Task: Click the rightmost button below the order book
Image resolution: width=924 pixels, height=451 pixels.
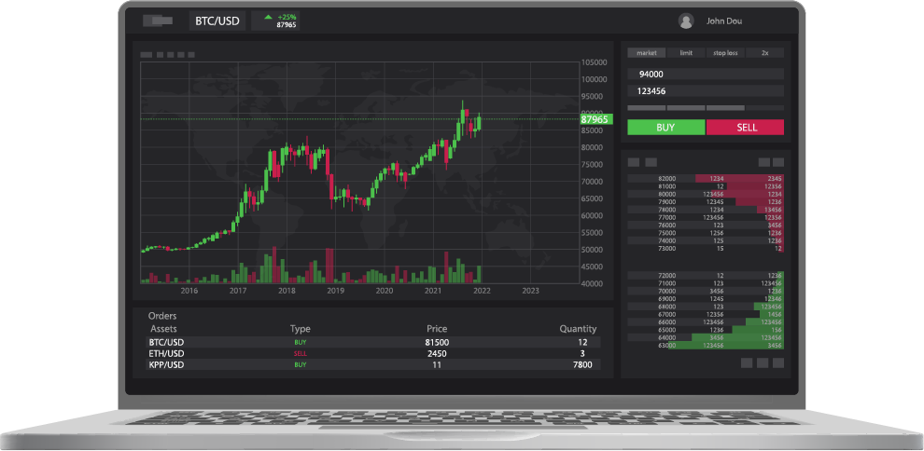Action: [778, 362]
